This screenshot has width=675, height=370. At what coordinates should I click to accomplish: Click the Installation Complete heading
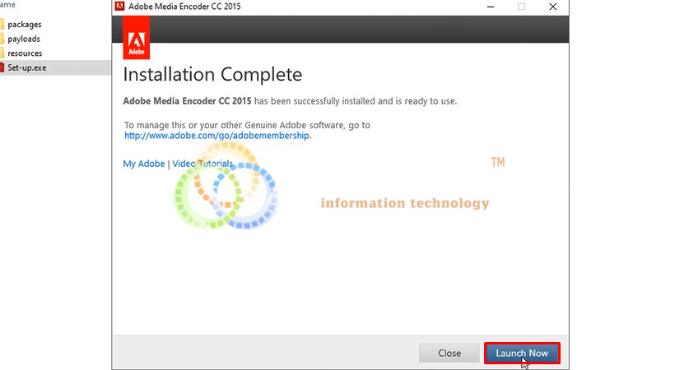212,75
